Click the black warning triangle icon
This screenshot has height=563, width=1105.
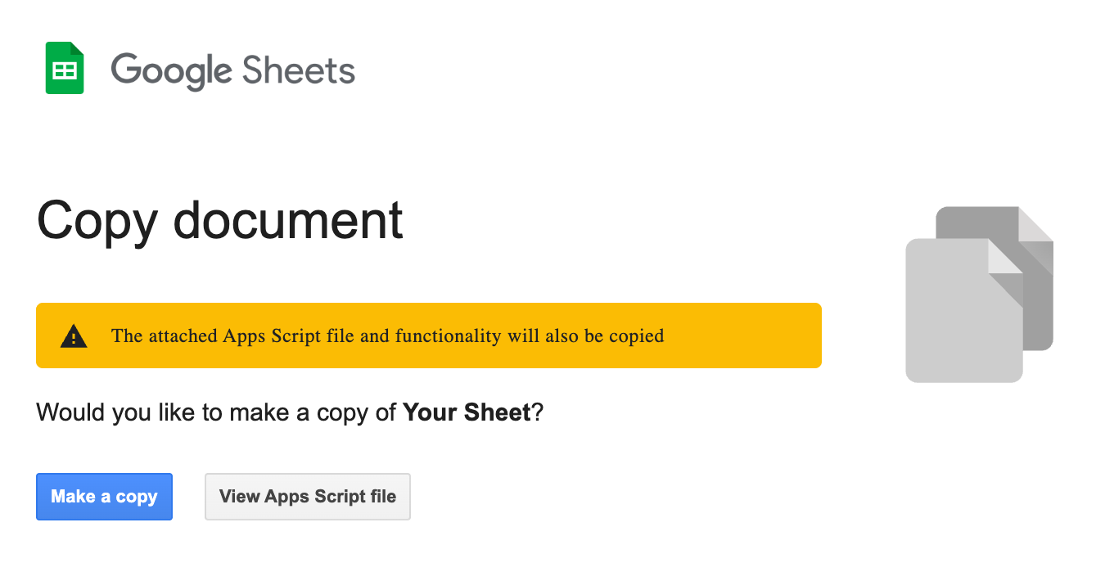click(x=74, y=336)
